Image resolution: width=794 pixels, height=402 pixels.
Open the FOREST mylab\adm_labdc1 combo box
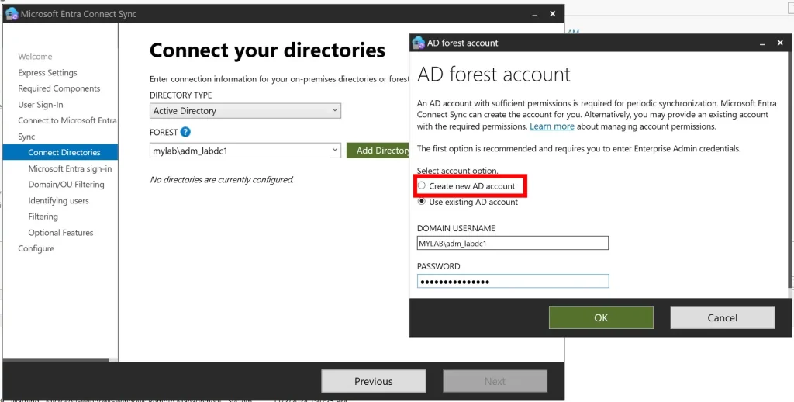245,150
